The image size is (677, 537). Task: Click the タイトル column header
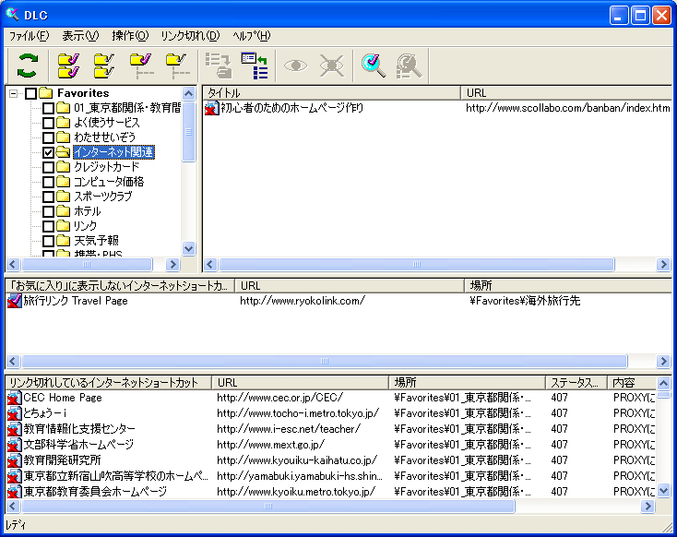tap(331, 93)
